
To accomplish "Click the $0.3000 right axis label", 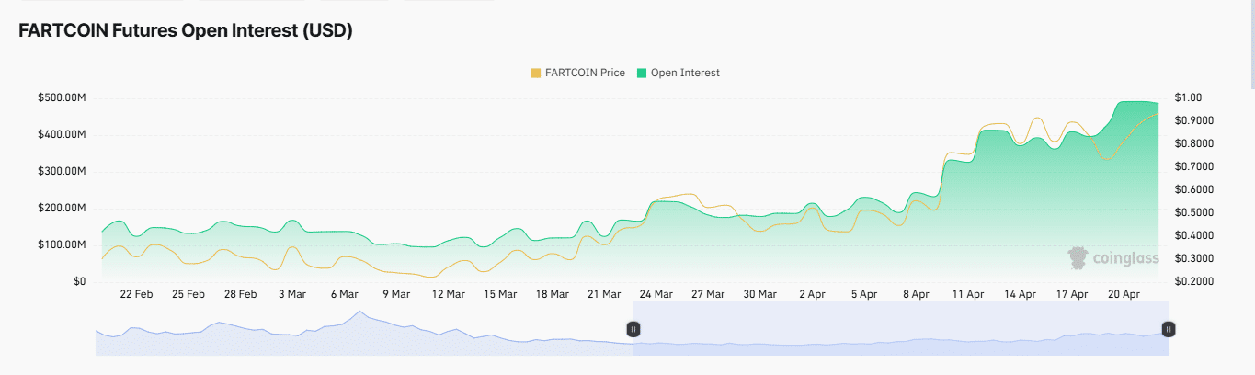I will point(1194,258).
